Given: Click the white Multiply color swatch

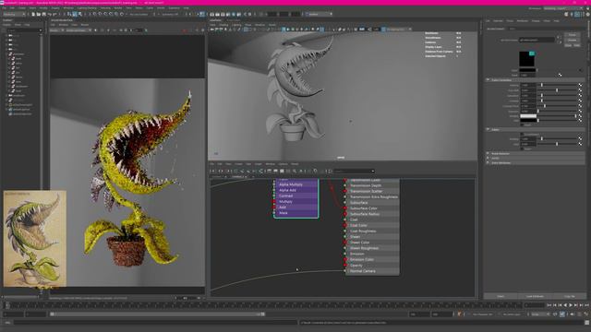Looking at the screenshot, I should tap(528, 116).
